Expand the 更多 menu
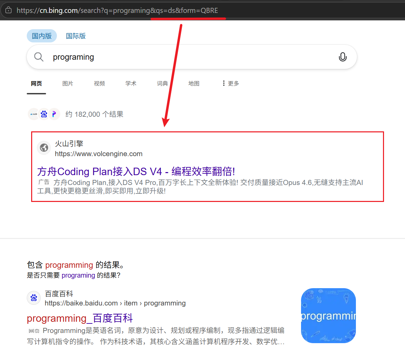Viewport: 405px width, 354px height. tap(231, 83)
